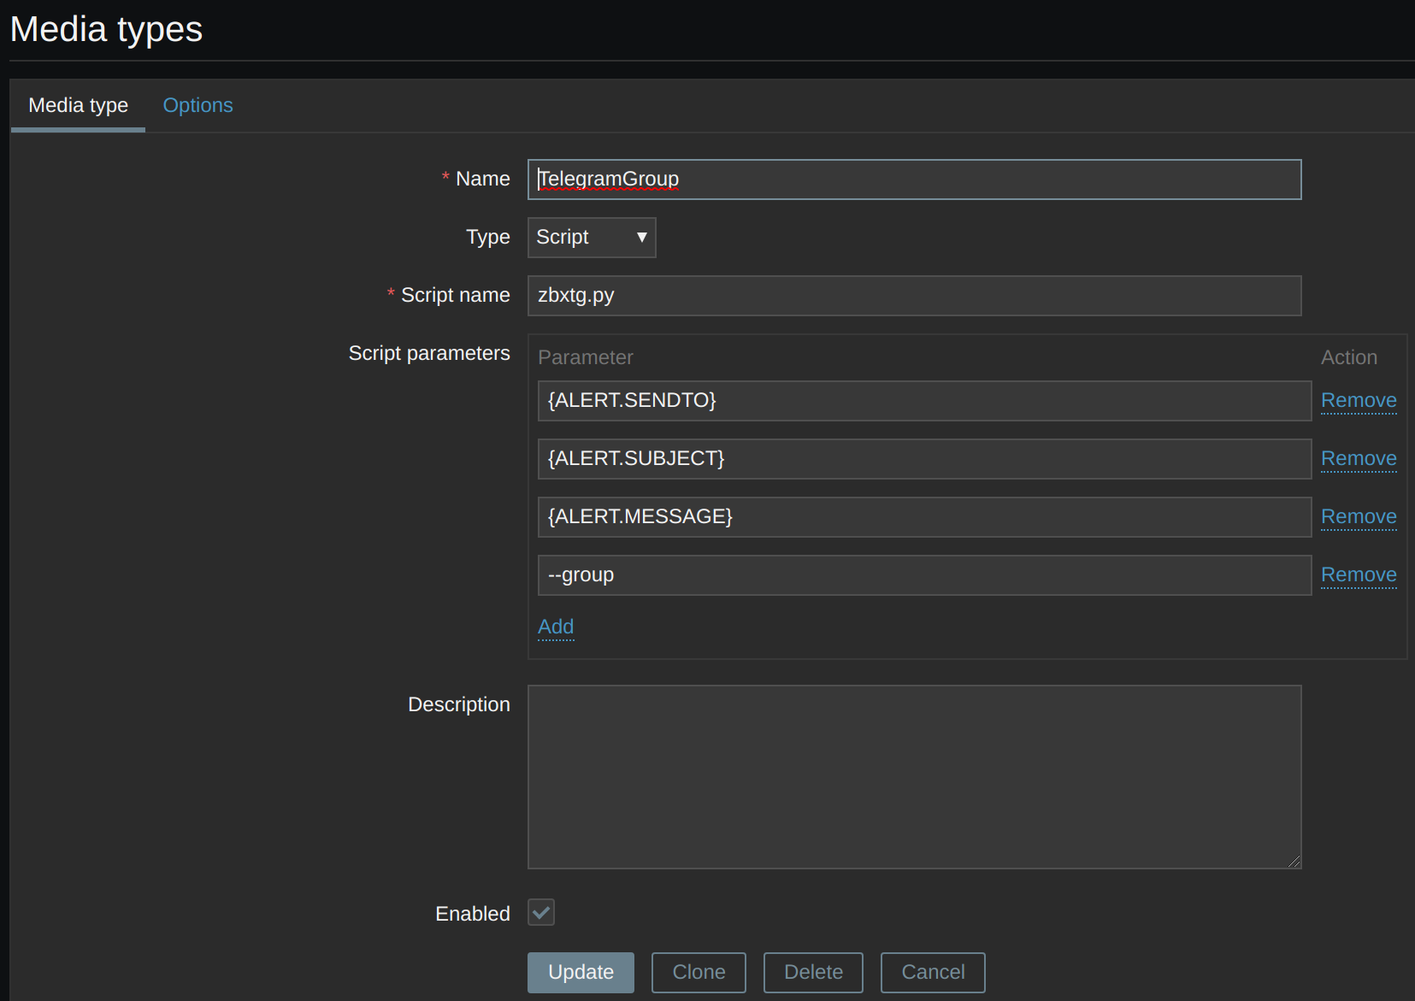Open the Type dropdown showing Script

(x=591, y=238)
